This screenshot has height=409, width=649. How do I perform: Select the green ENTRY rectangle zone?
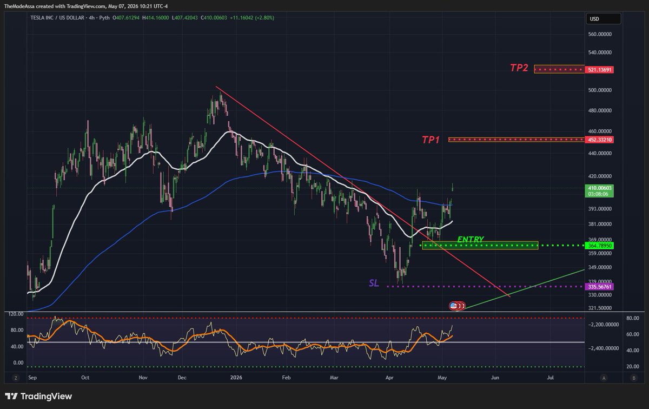pyautogui.click(x=480, y=246)
